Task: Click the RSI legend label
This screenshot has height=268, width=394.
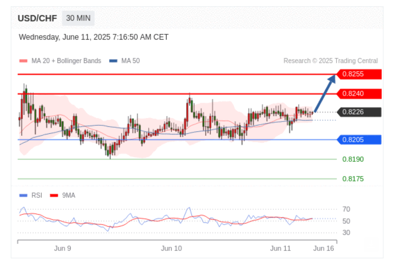Action: coord(37,195)
